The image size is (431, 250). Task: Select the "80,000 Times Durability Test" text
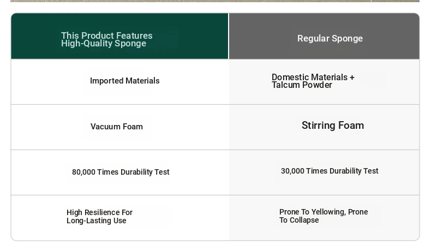point(121,172)
